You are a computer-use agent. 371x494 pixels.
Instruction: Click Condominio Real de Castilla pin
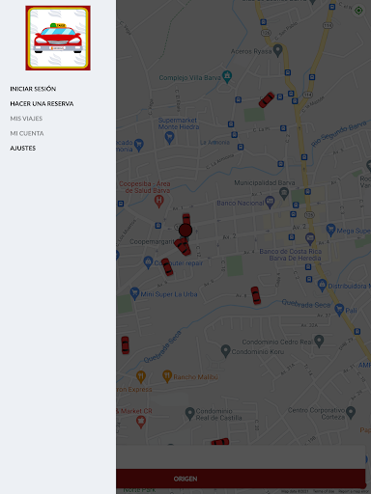coord(190,413)
